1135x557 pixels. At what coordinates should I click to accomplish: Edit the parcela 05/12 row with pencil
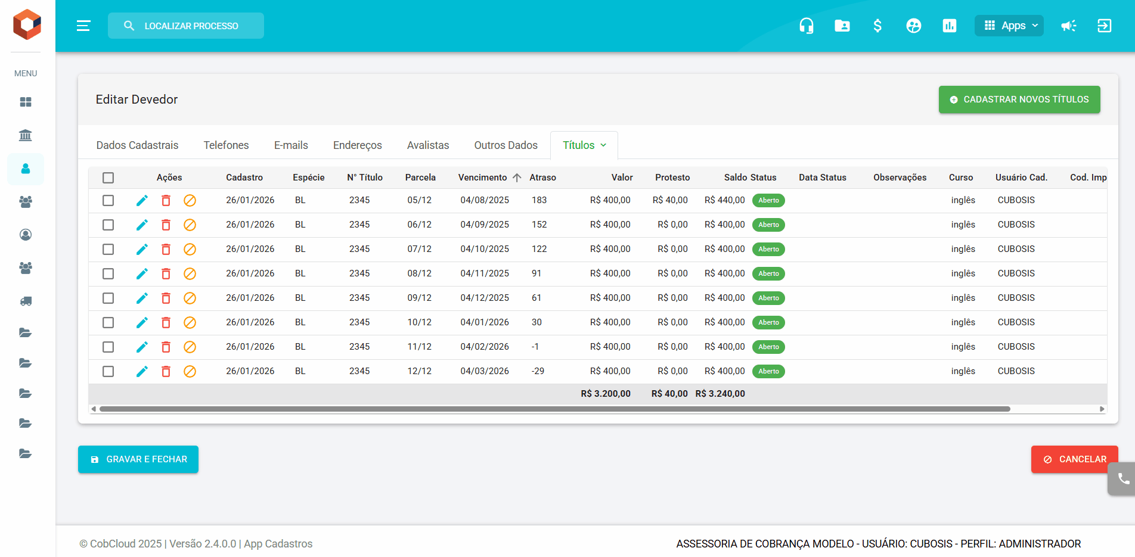[142, 201]
